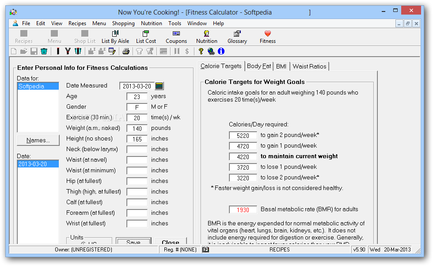
Task: Open the Recipes toolbar button
Action: point(24,37)
